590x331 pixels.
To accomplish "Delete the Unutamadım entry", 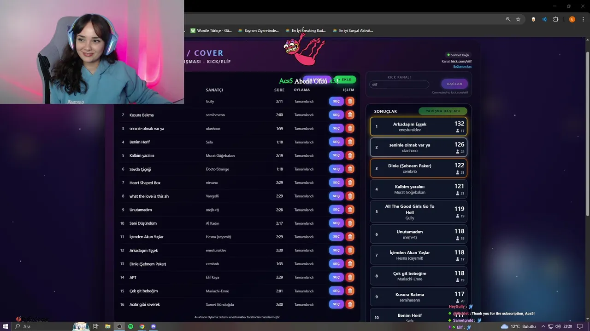I will click(350, 210).
